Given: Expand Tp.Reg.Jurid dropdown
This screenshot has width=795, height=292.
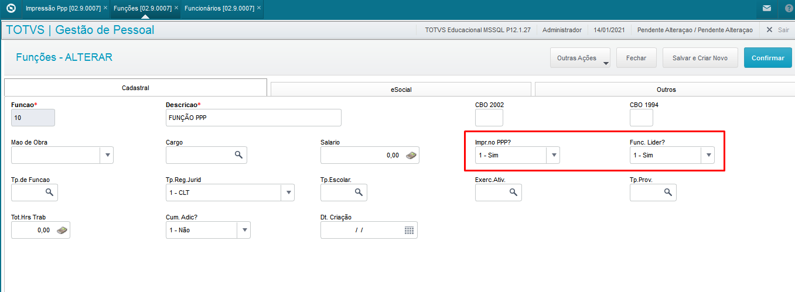Looking at the screenshot, I should tap(288, 193).
